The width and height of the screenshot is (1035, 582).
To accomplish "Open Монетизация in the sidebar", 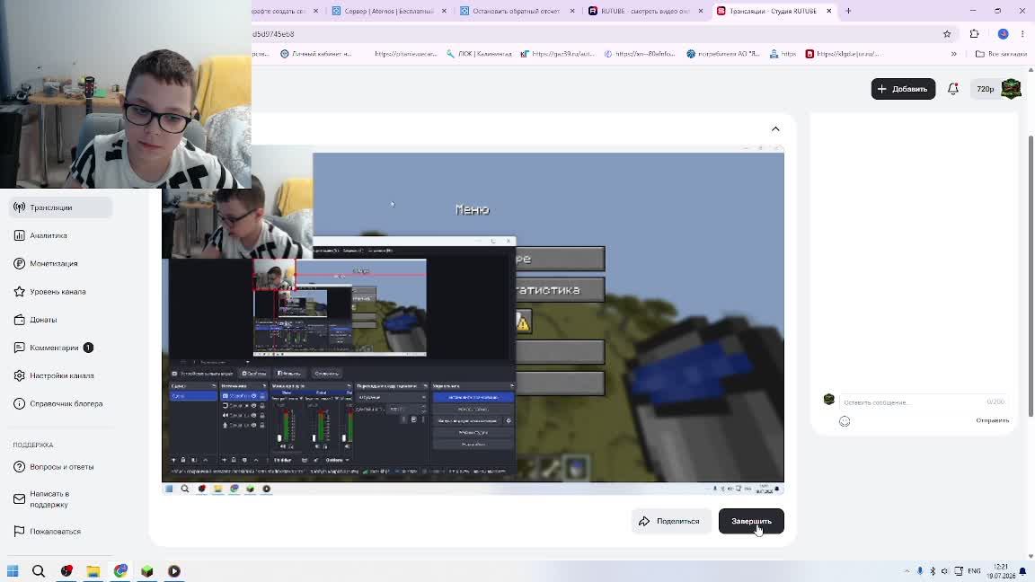I will point(61,263).
